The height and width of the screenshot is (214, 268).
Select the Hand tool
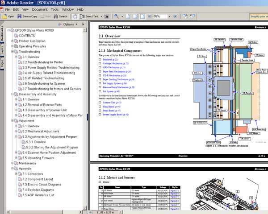[x=75, y=16]
